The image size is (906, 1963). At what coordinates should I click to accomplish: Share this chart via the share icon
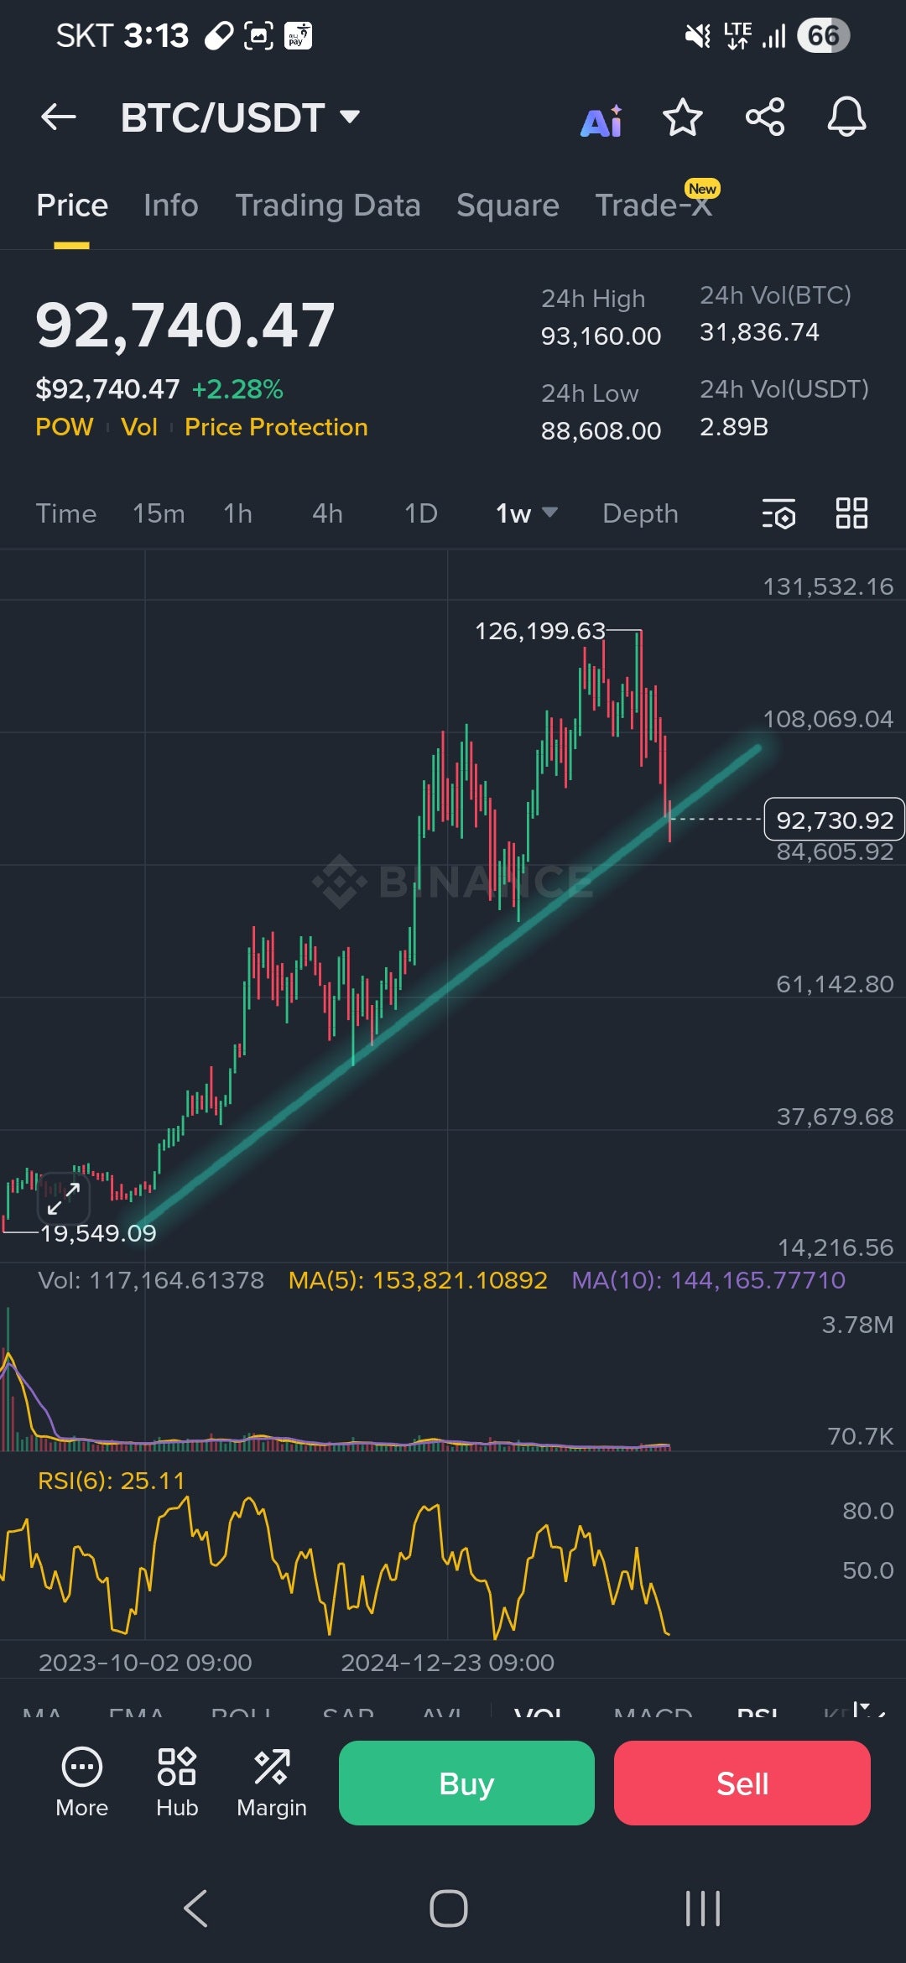(765, 117)
